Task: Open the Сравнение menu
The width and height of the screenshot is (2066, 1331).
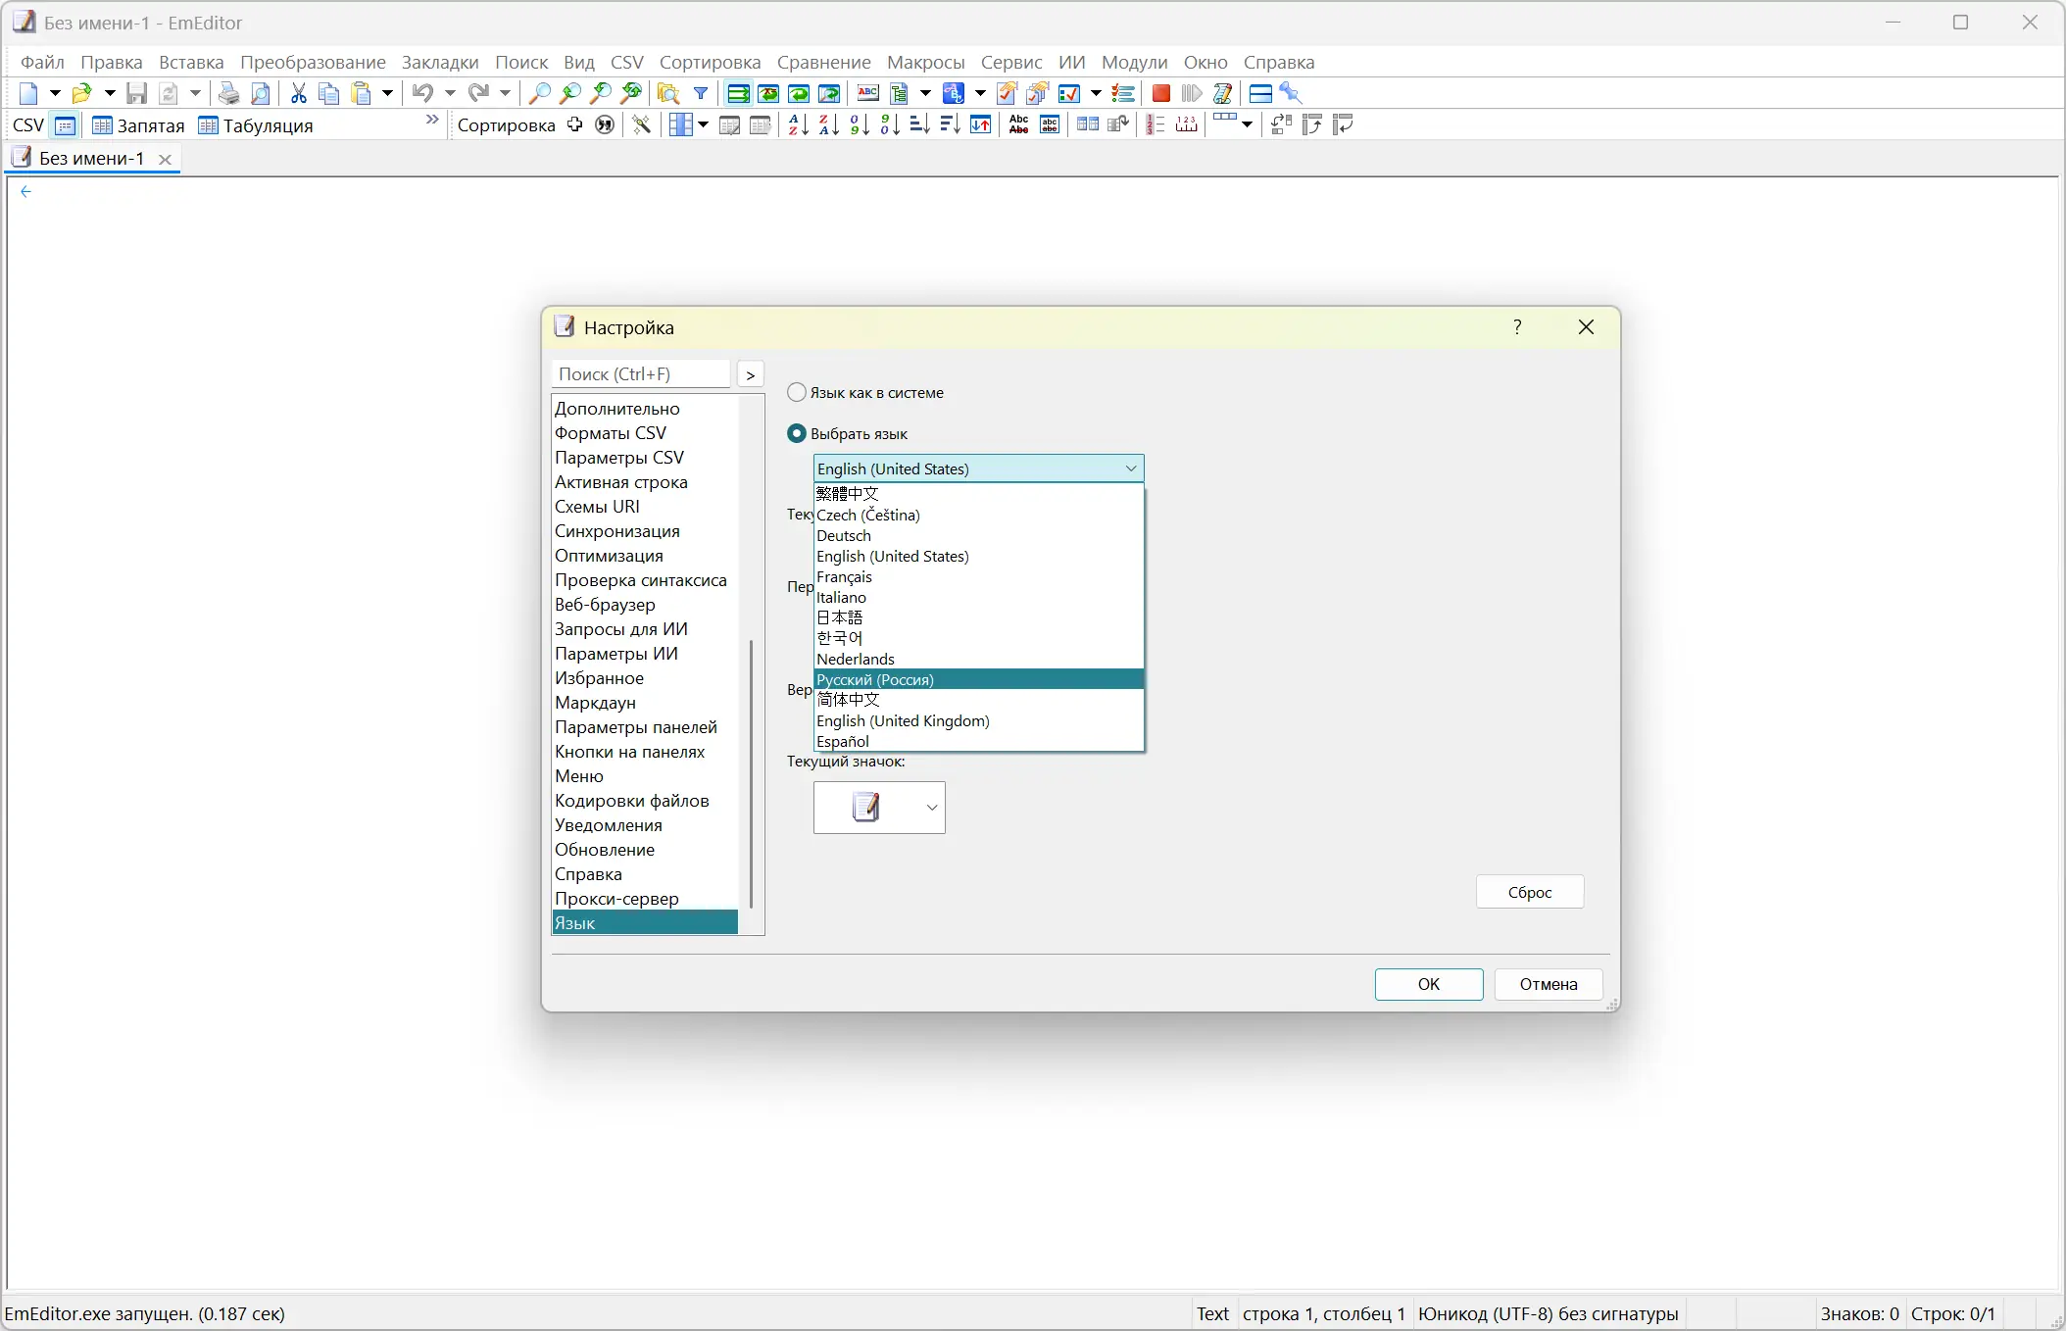Action: [824, 62]
